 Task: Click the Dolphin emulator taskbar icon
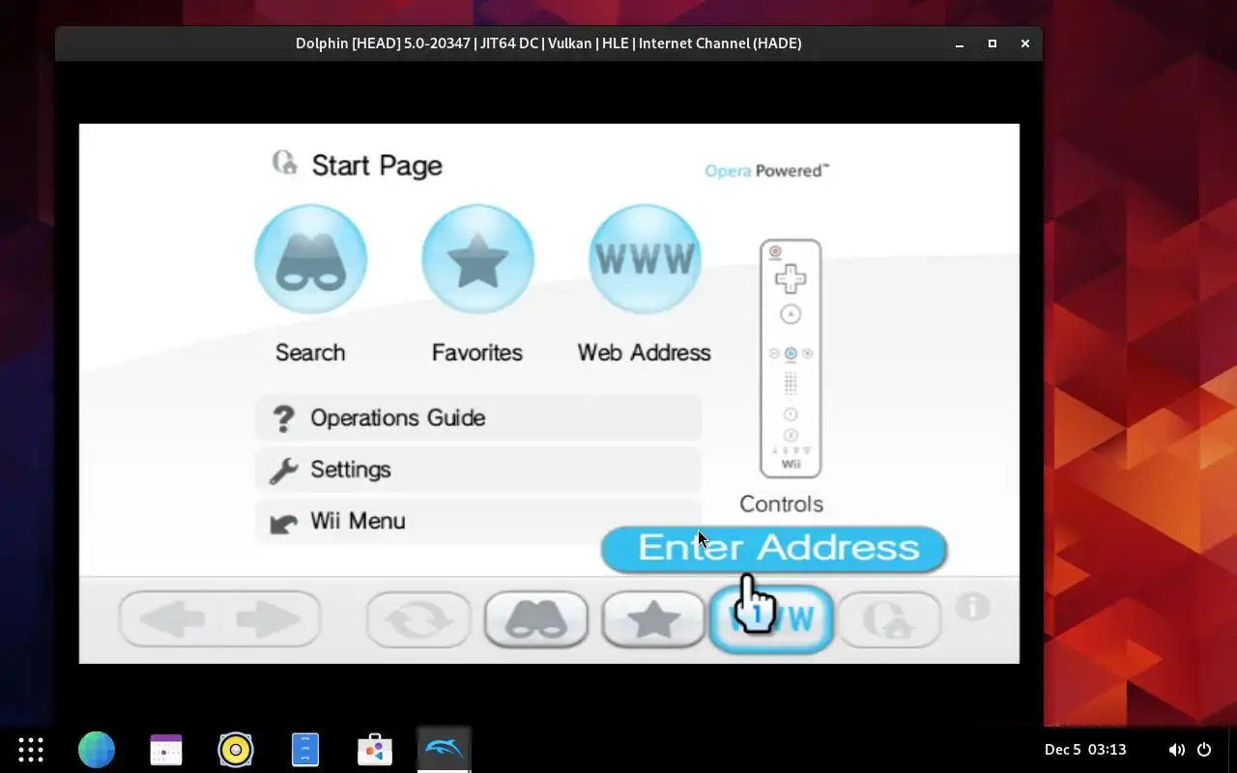point(445,750)
